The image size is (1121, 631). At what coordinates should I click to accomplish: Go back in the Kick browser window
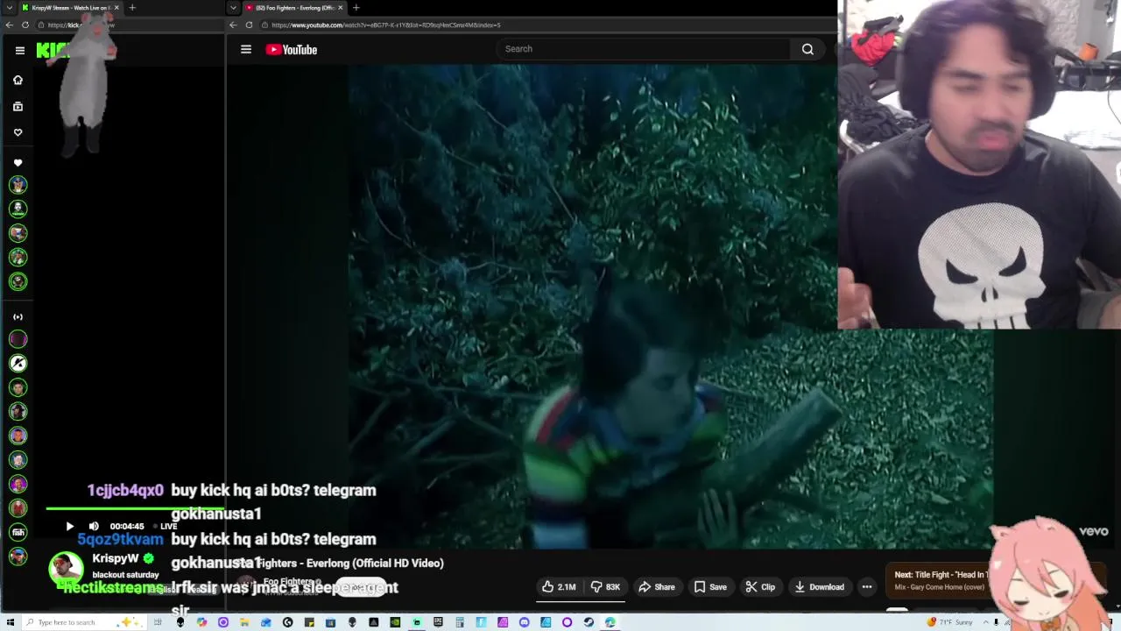(x=9, y=25)
